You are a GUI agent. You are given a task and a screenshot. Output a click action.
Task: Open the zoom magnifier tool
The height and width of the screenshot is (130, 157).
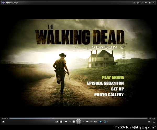(96, 122)
